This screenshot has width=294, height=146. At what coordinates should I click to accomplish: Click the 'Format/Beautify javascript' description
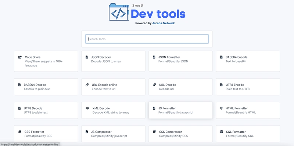[x=176, y=113]
